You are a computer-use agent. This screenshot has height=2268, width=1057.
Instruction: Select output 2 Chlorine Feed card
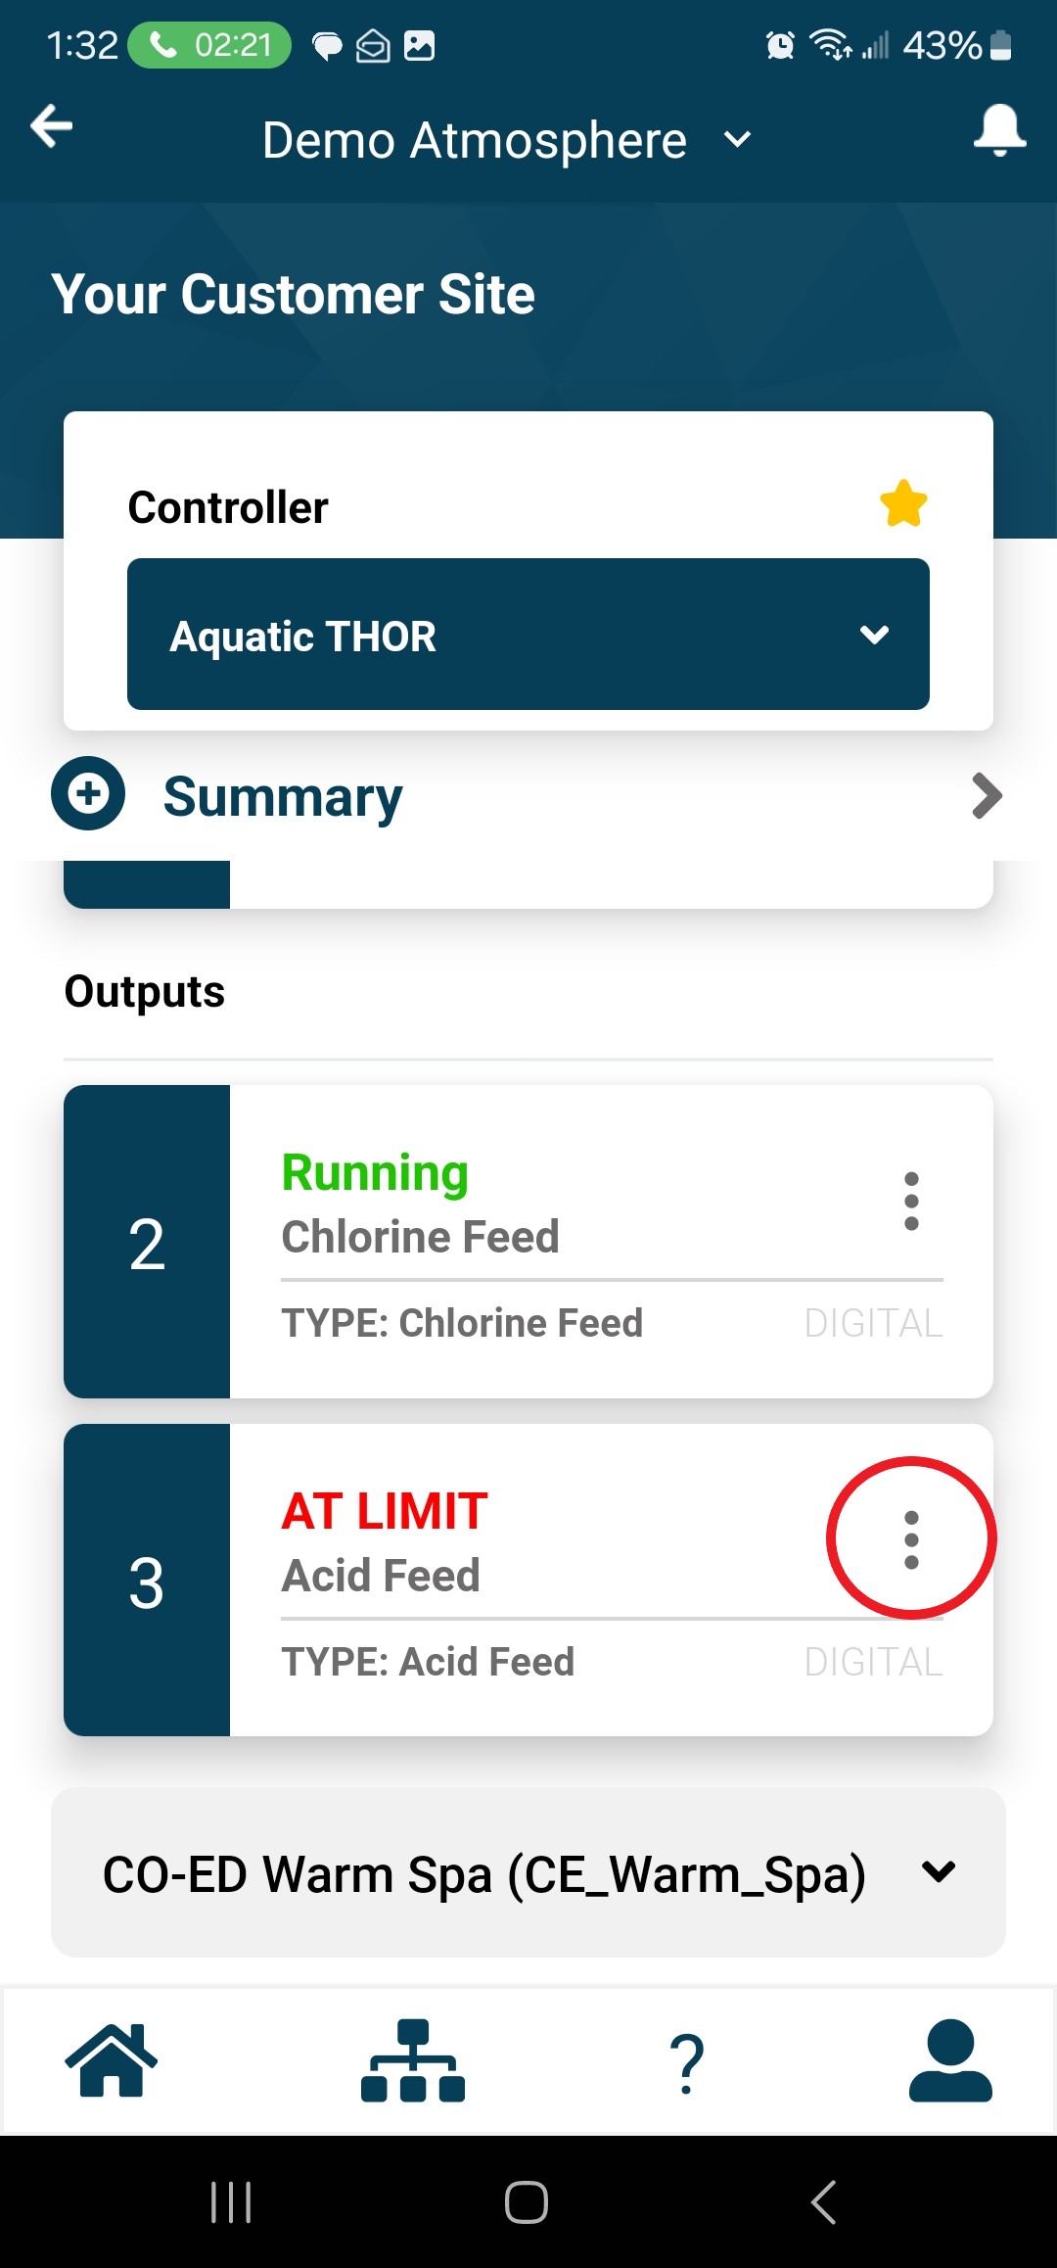(x=528, y=1242)
